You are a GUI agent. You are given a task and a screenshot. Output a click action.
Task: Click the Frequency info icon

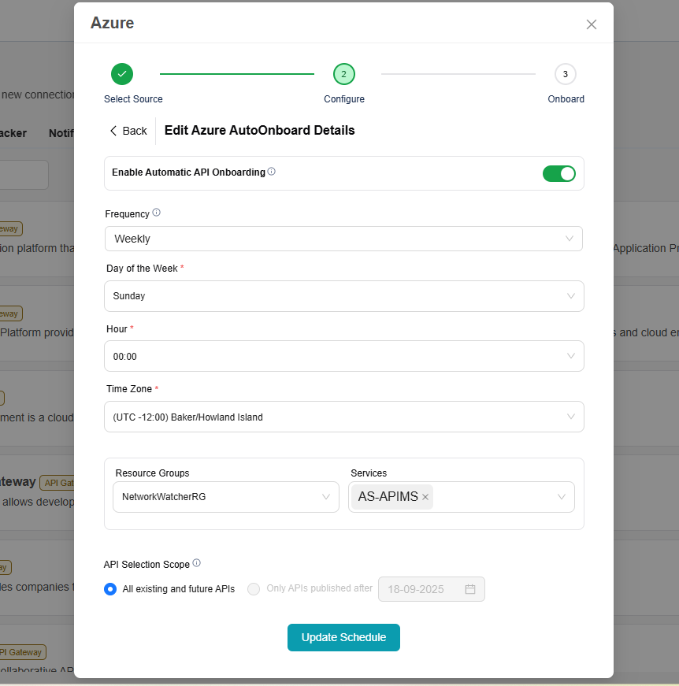coord(156,213)
